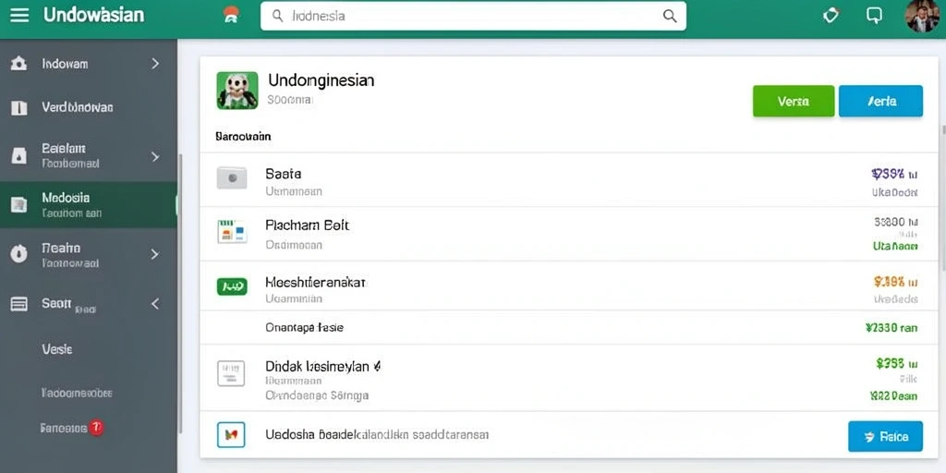Click the tag icon in top bar
The image size is (946, 473).
point(831,16)
